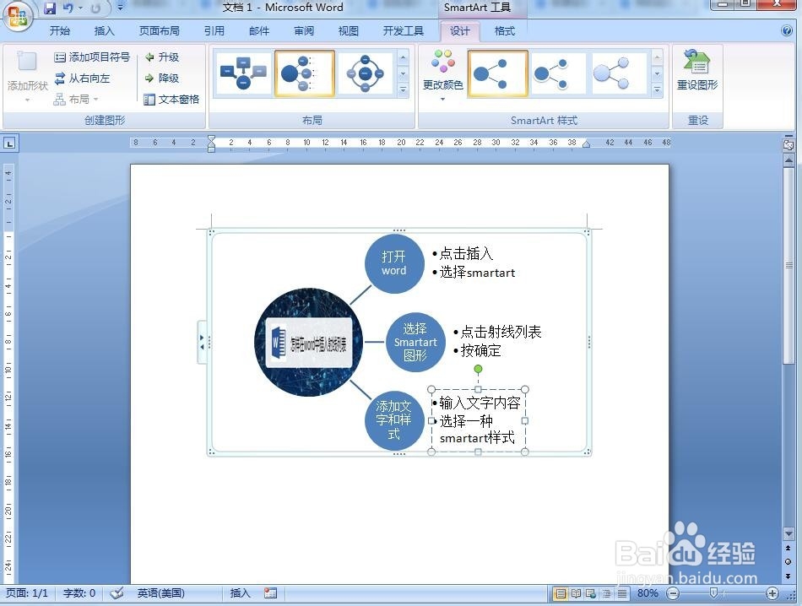Open the 页面布局 tab
The image size is (802, 606).
point(159,30)
